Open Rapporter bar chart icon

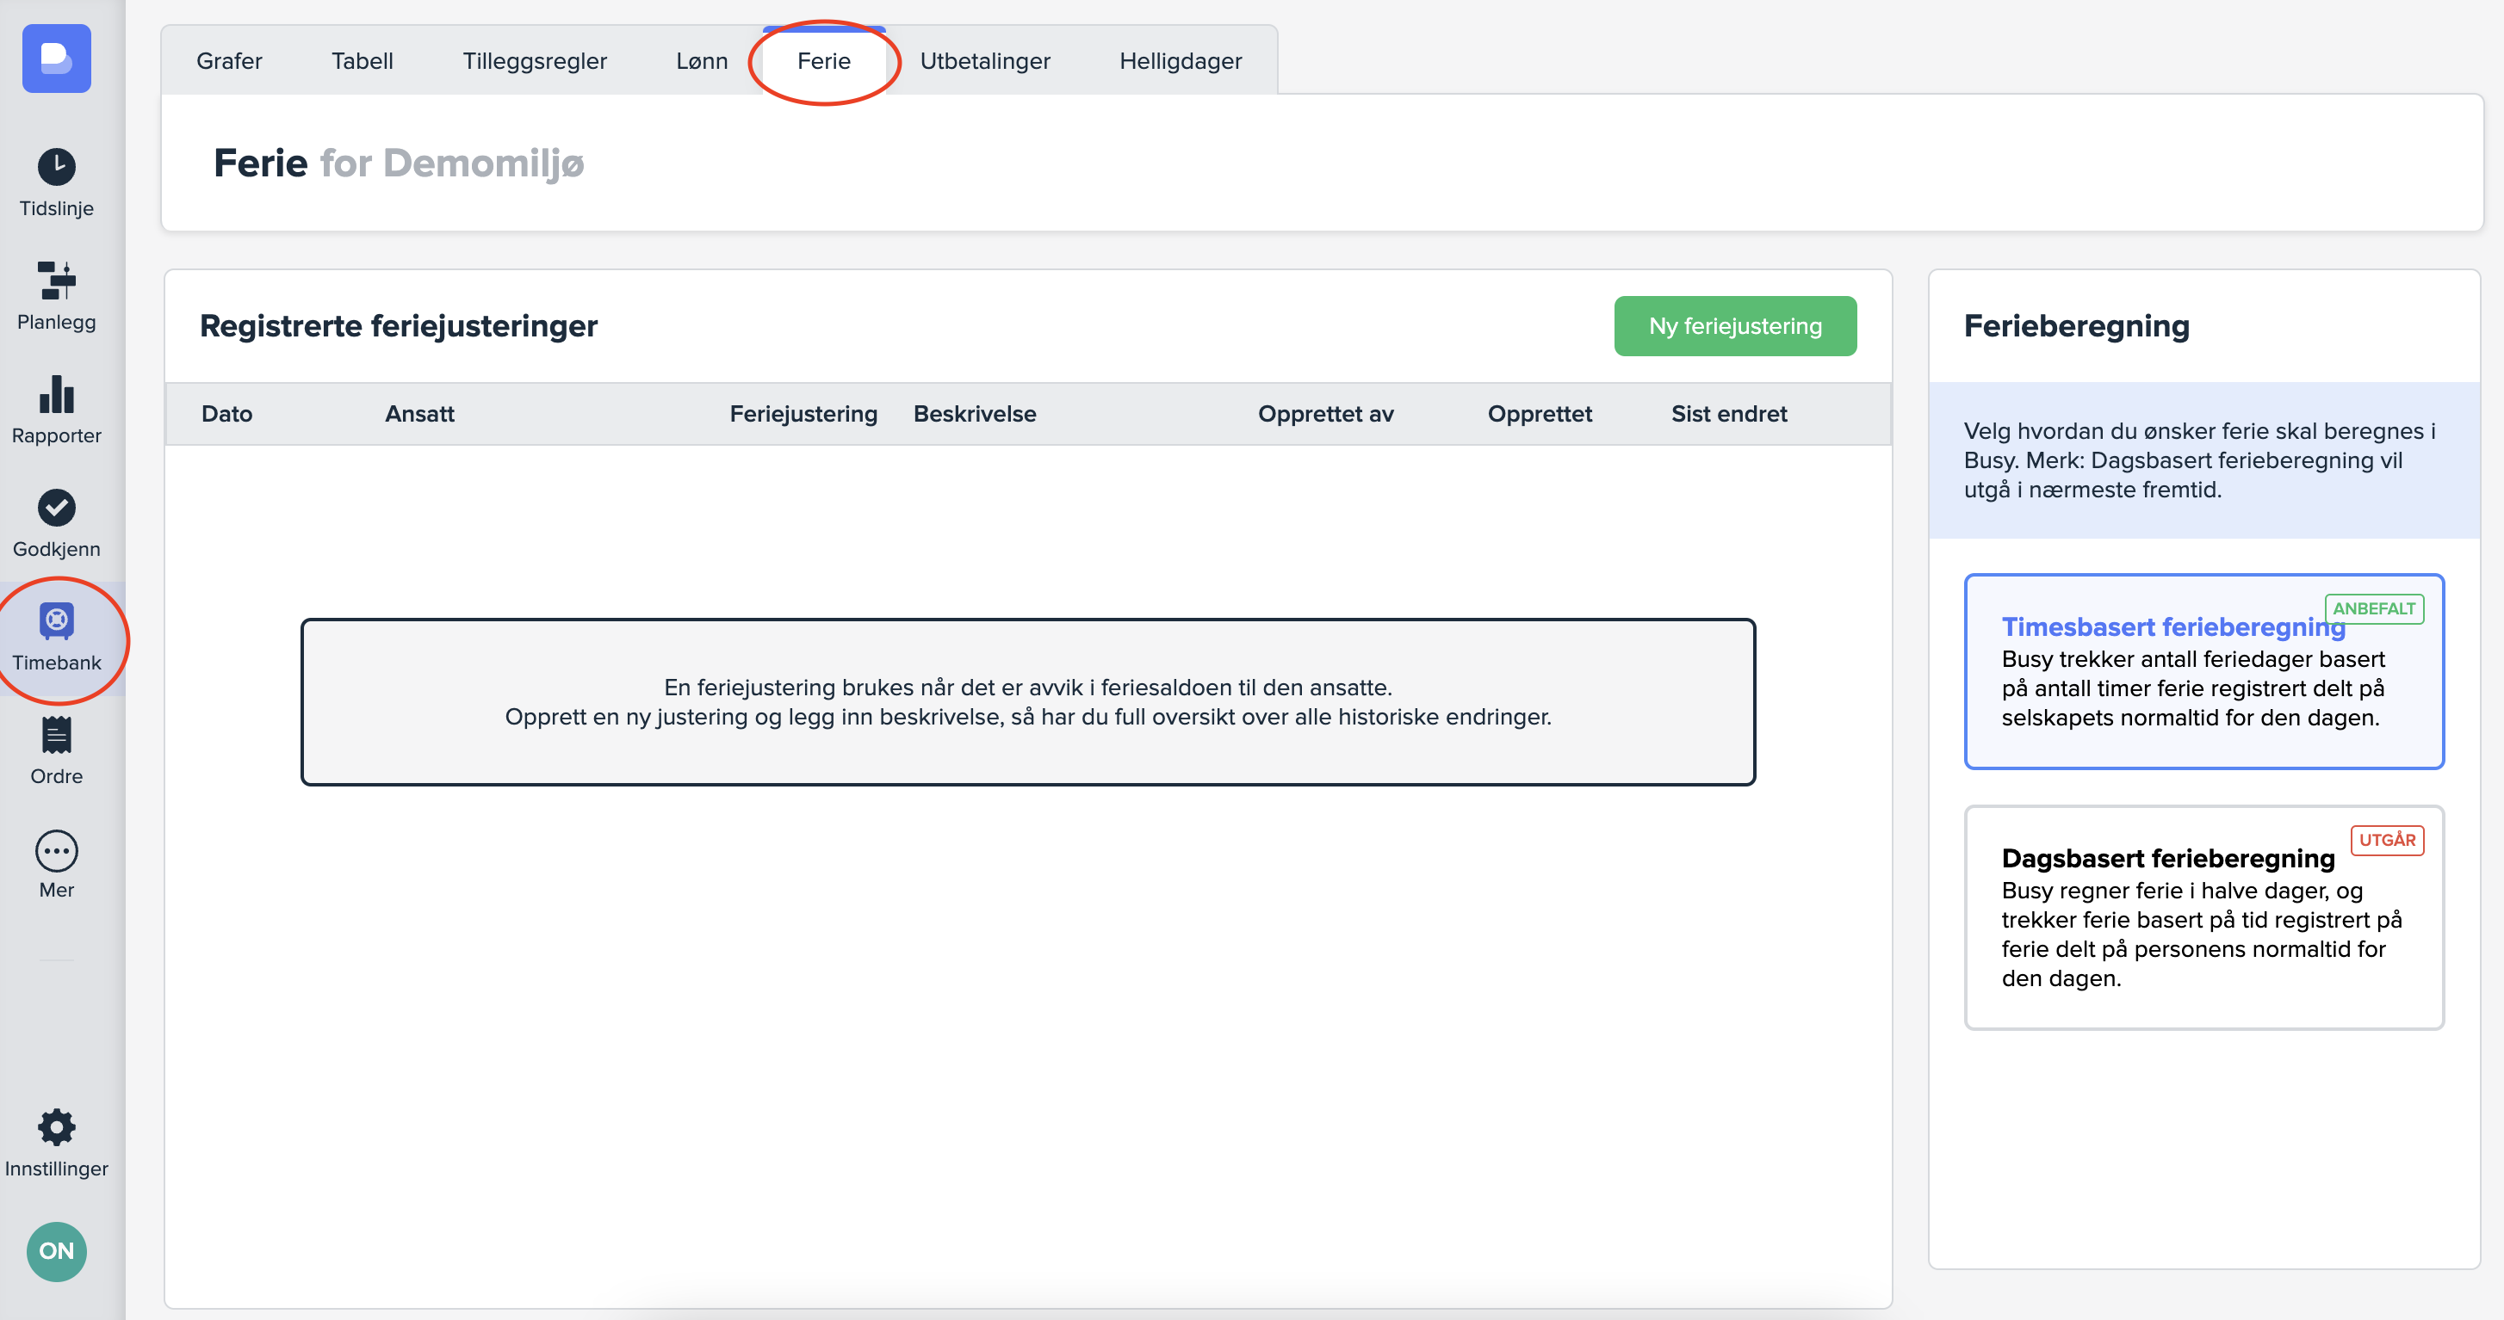(x=56, y=394)
